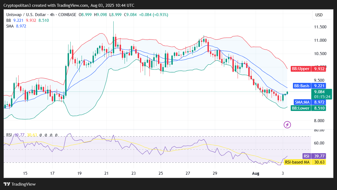Click the purple lightning bolt icon

[x=287, y=125]
